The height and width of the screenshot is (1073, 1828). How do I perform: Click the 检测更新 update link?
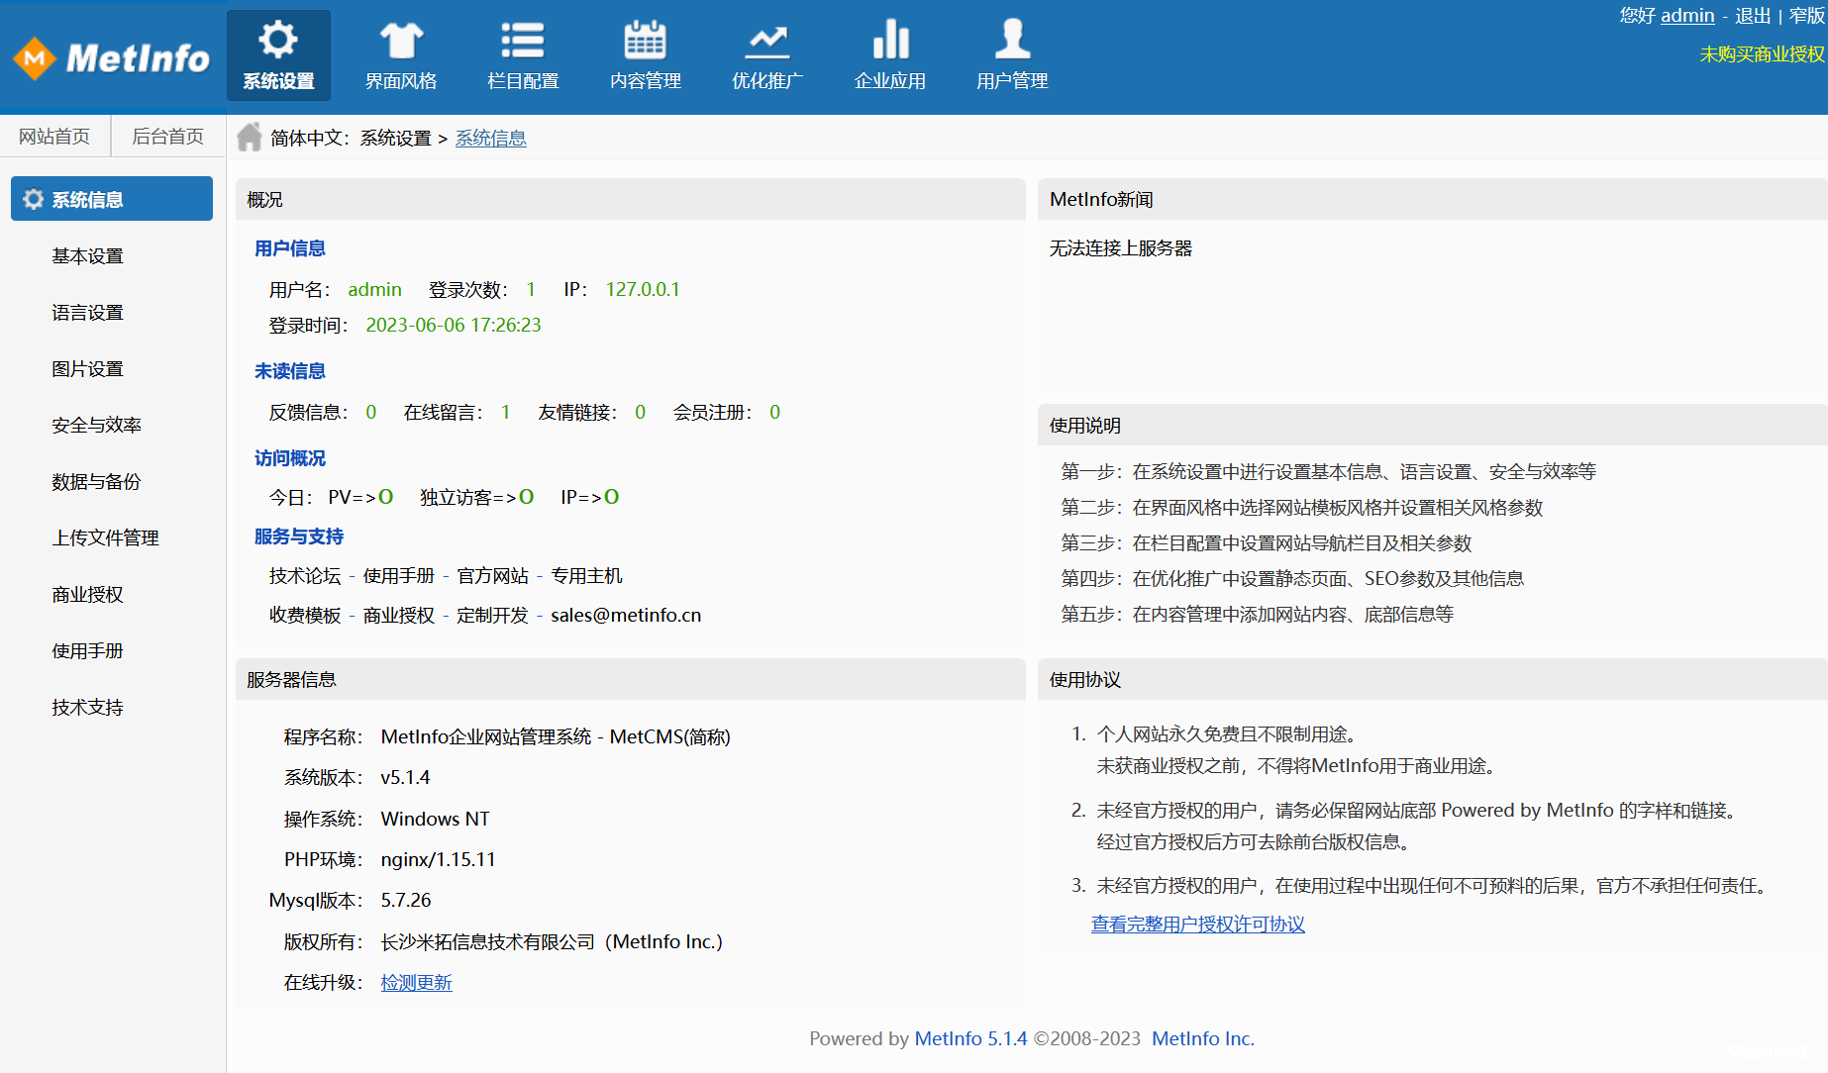416,982
